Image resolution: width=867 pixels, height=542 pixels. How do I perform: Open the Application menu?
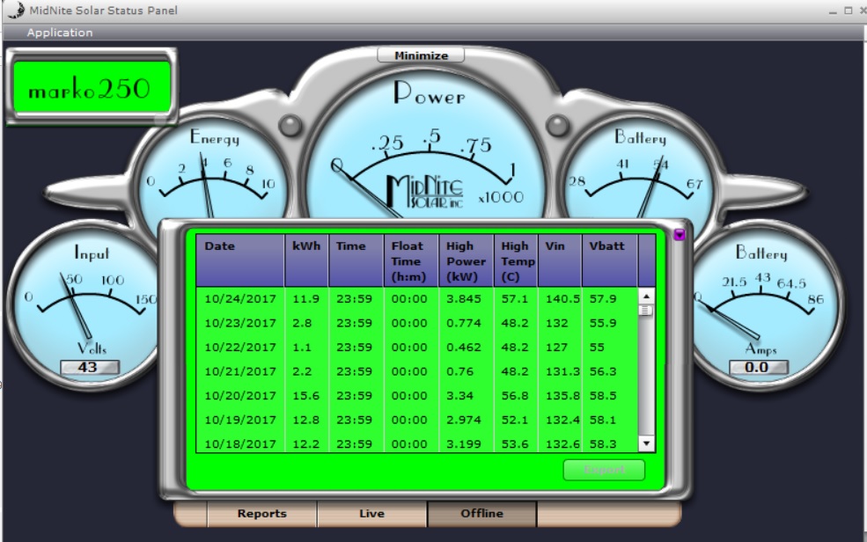point(60,33)
